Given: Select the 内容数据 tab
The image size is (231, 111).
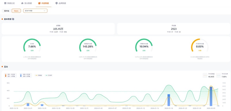Looking at the screenshot, I should point(44,3).
